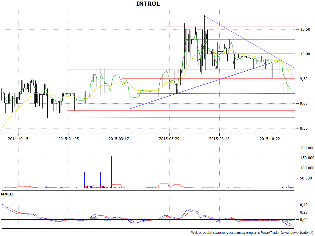The width and height of the screenshot is (315, 236).
Task: Select the 100 000 volume axis label
Action: pos(307,168)
